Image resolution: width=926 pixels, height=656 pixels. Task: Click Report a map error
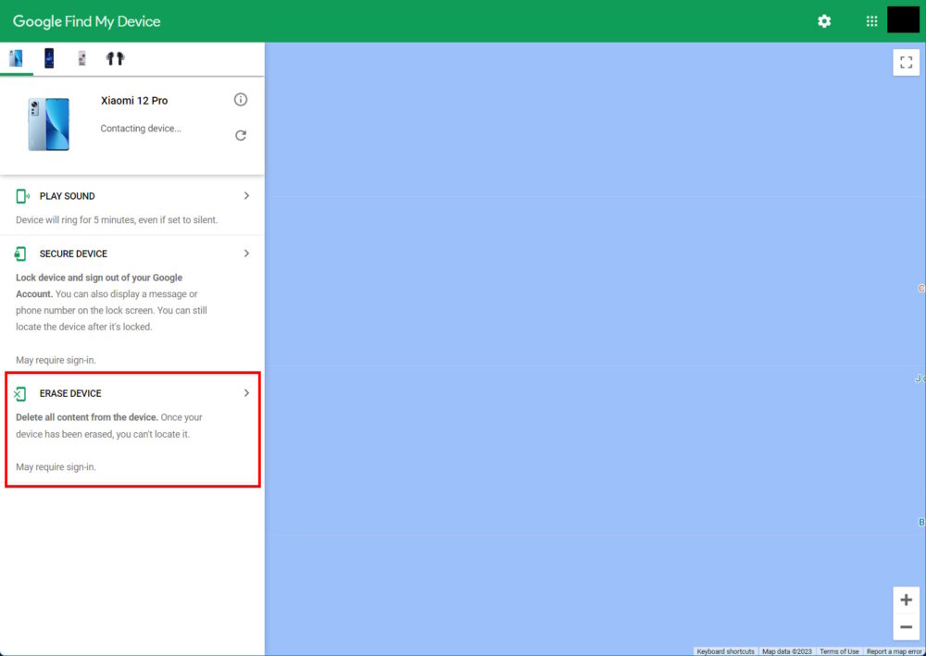(894, 650)
